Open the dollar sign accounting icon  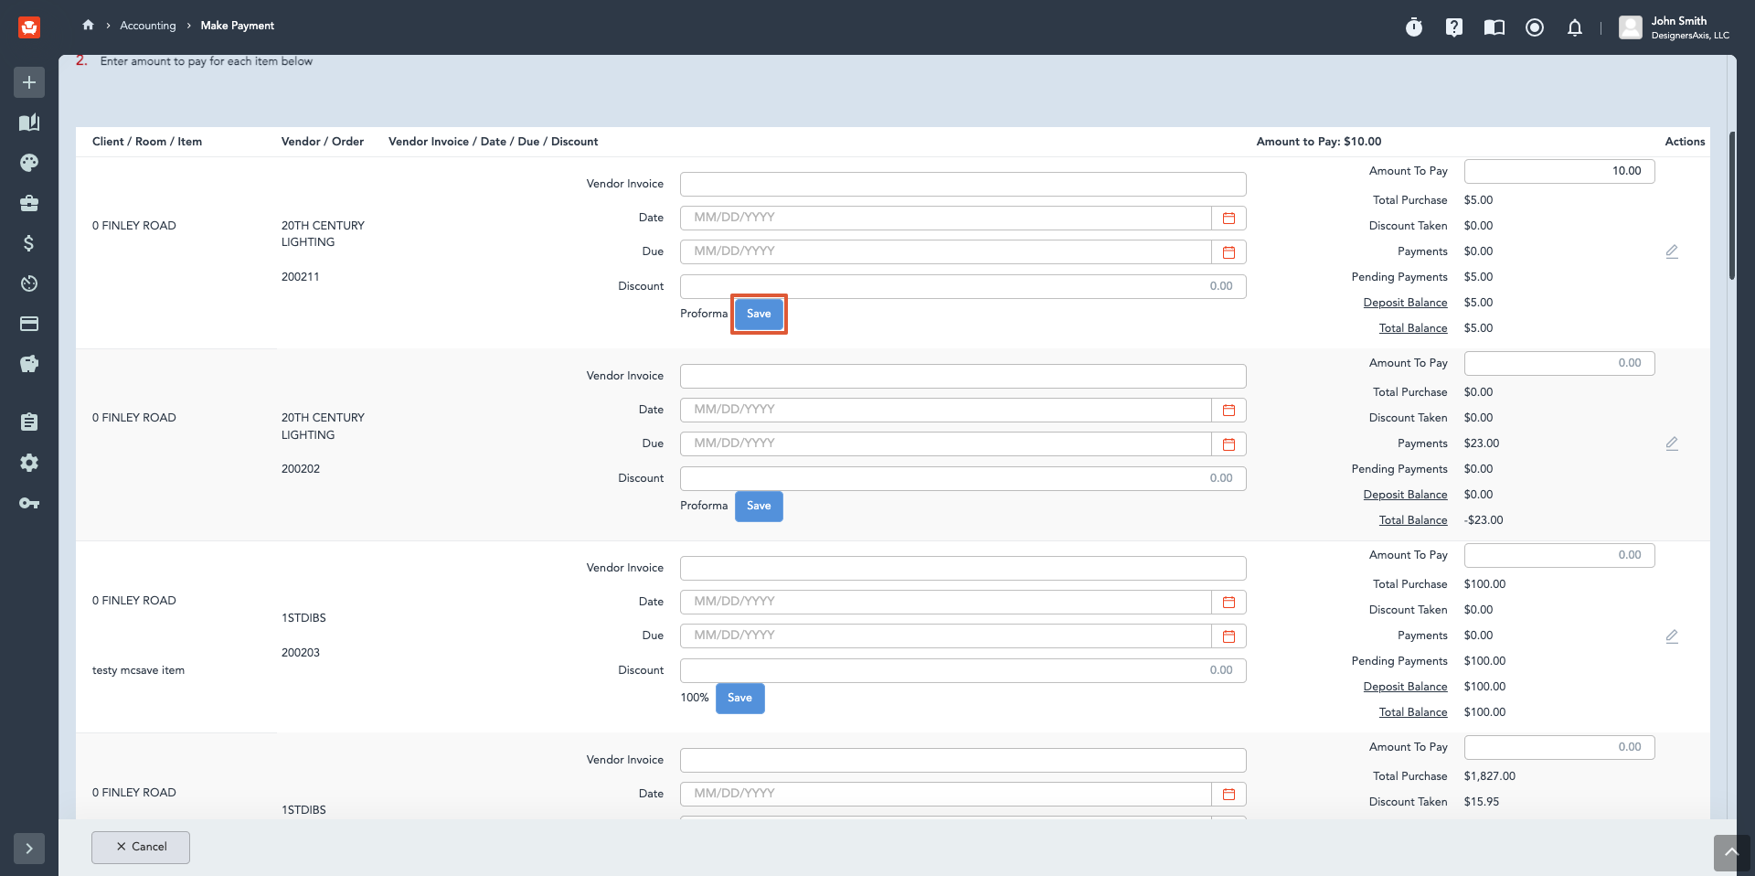coord(29,243)
